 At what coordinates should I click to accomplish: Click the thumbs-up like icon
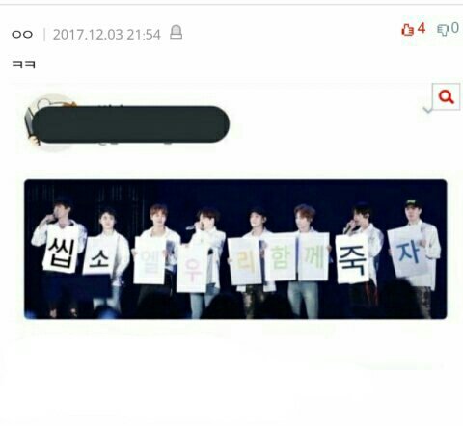click(407, 30)
